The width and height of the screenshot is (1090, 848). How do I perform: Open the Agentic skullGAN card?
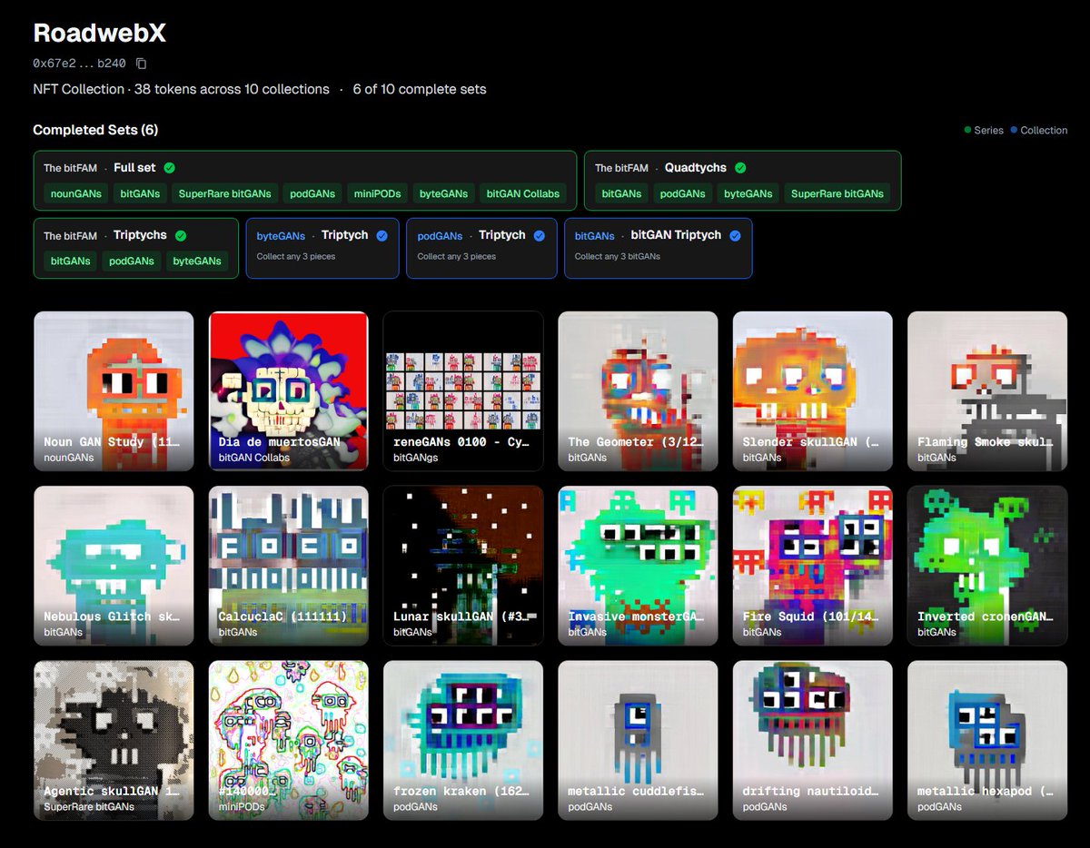114,740
